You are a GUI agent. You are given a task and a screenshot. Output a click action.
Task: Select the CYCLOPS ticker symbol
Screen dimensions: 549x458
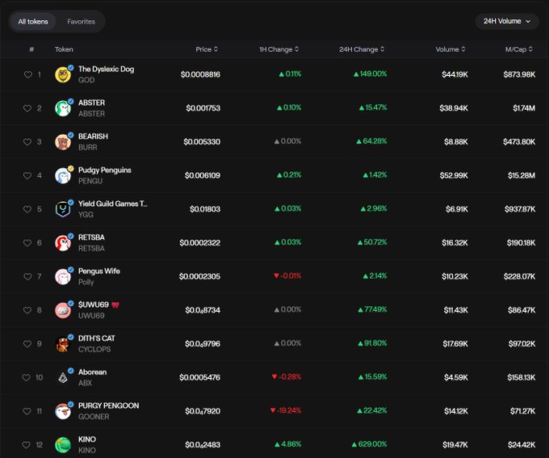pos(94,349)
